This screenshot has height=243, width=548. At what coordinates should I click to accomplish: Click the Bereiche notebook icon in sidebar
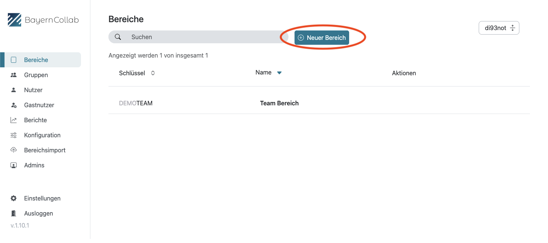pos(14,60)
